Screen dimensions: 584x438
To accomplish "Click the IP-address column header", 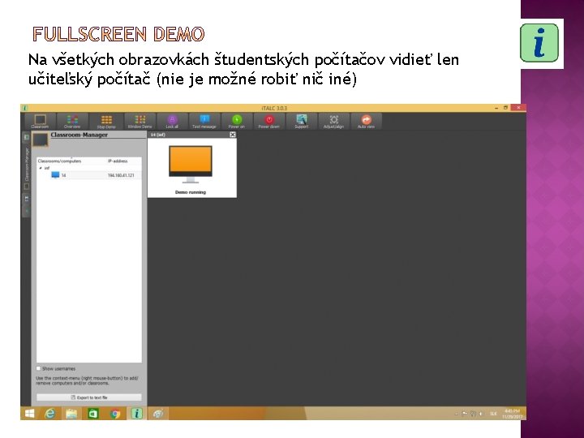I will coord(118,161).
